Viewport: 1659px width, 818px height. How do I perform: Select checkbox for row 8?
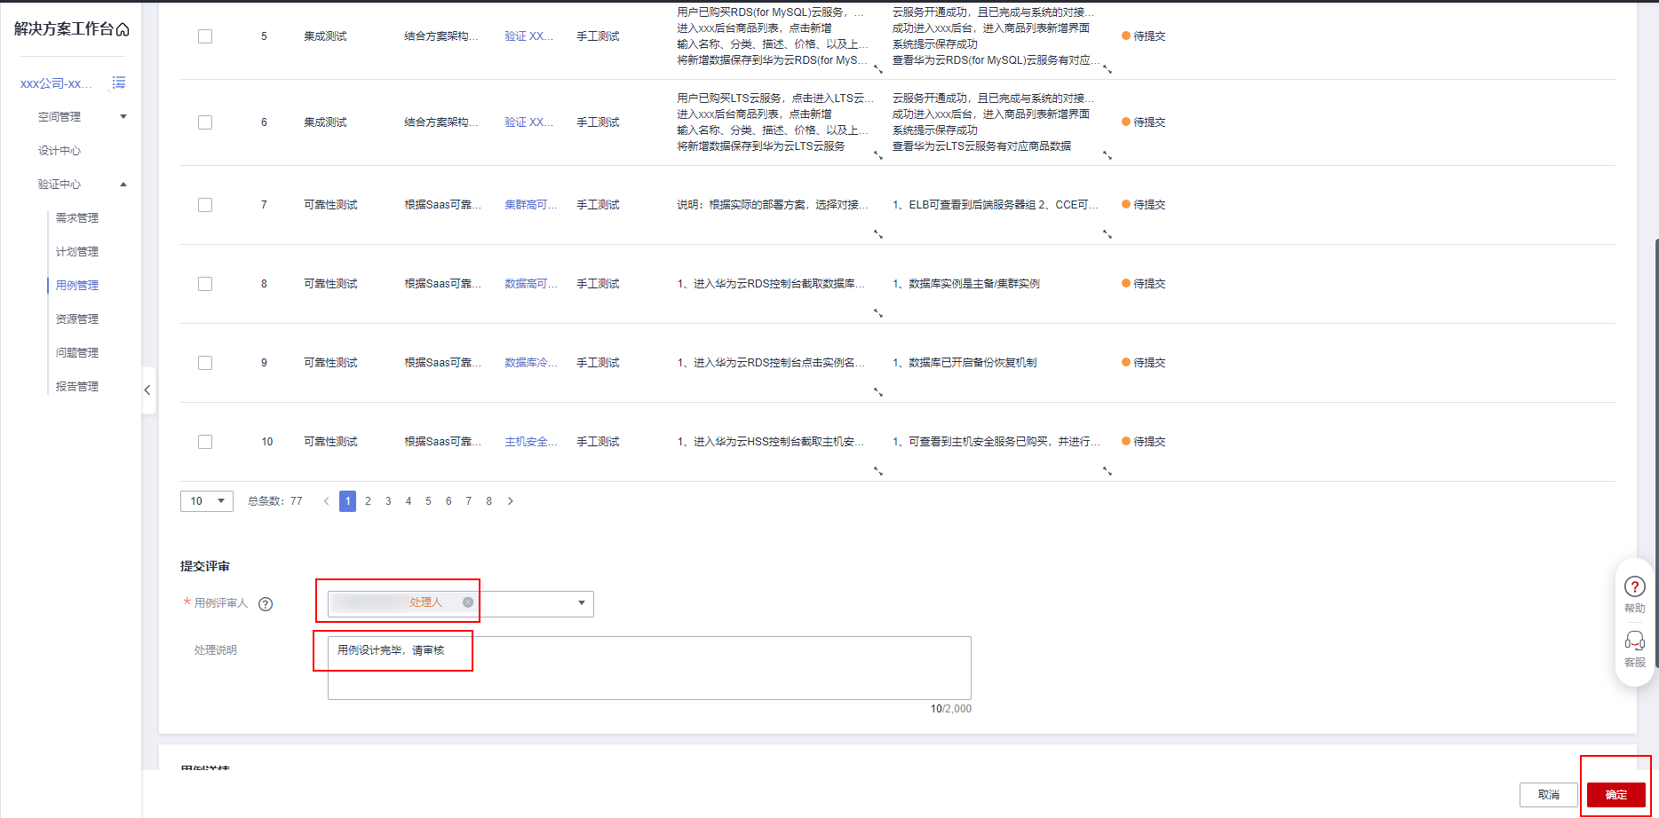(x=205, y=284)
